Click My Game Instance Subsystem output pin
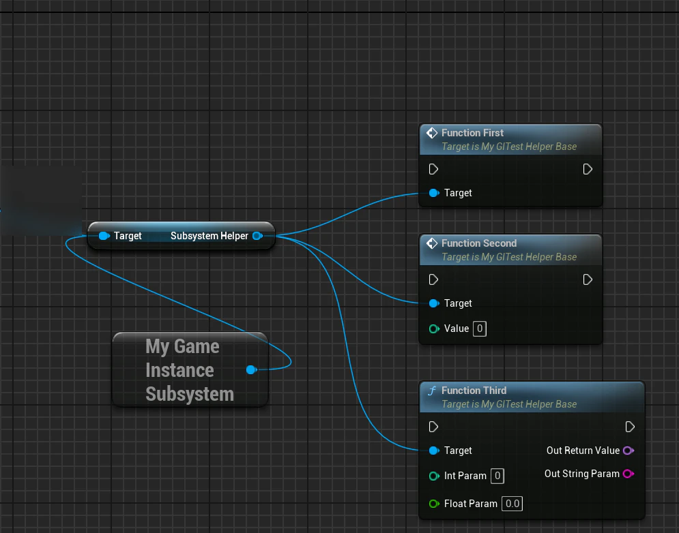Viewport: 679px width, 533px height. pos(252,370)
